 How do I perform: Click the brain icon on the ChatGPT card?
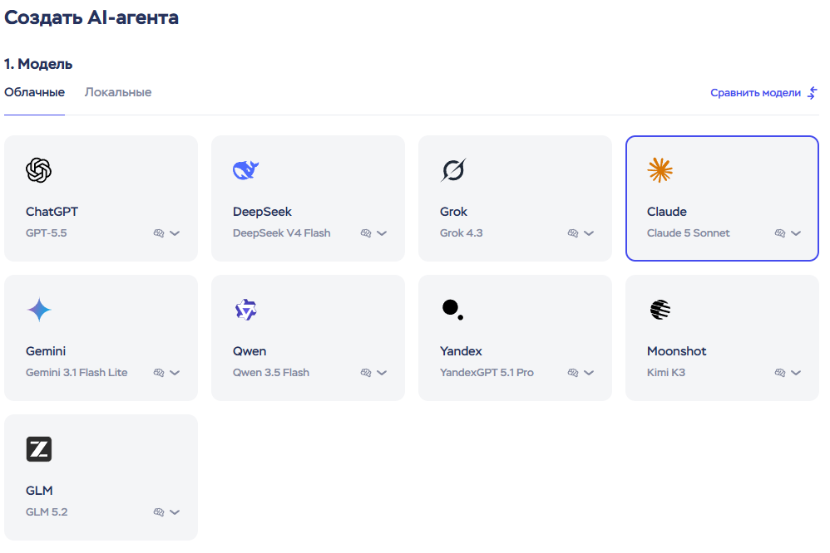click(x=159, y=233)
